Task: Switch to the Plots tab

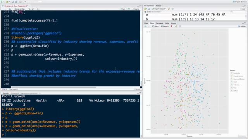Action: point(152,23)
